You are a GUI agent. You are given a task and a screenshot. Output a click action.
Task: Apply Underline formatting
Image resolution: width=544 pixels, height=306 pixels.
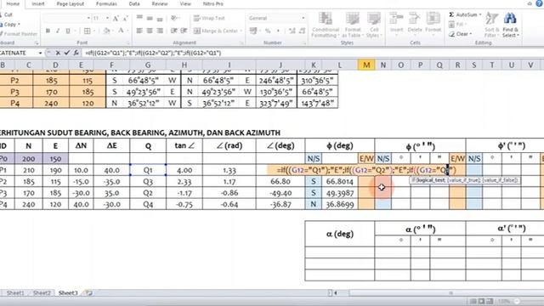coord(68,31)
